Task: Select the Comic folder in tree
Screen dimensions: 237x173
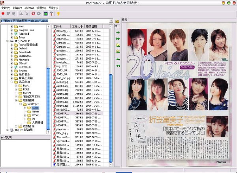Action: 35,108
